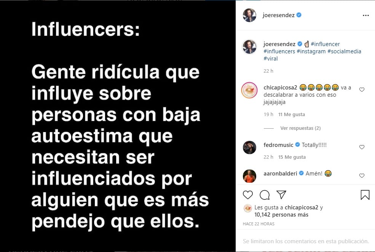Open the #viral hashtag link
Screen dimensions: 375x252
coord(270,58)
